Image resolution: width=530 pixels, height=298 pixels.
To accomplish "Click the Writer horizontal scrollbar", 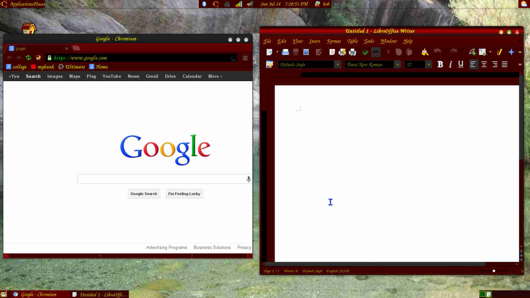I will click(375, 264).
